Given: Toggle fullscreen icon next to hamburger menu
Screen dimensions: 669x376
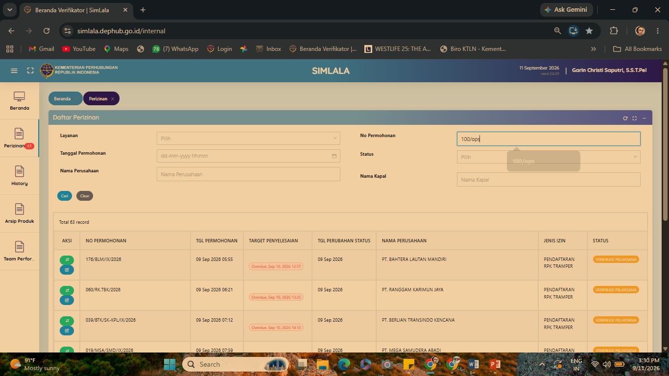Looking at the screenshot, I should (30, 70).
